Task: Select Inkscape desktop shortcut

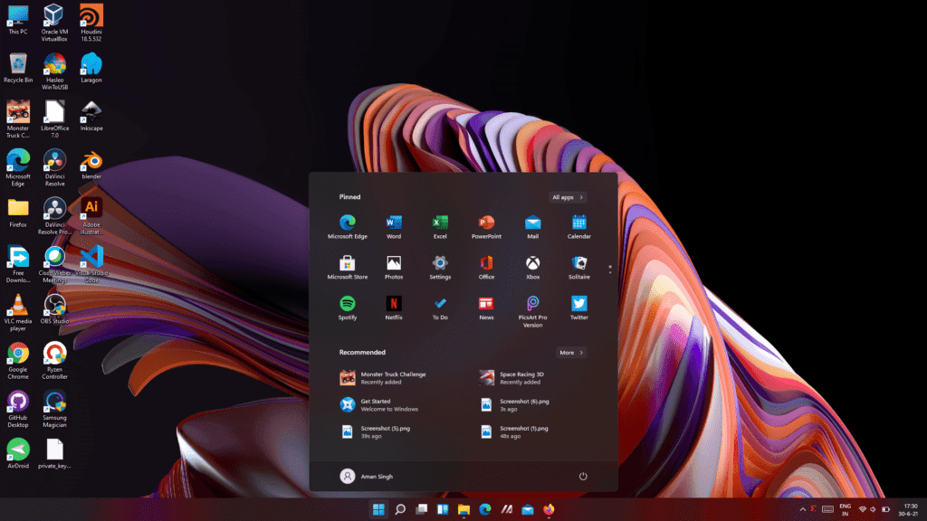Action: (91, 117)
